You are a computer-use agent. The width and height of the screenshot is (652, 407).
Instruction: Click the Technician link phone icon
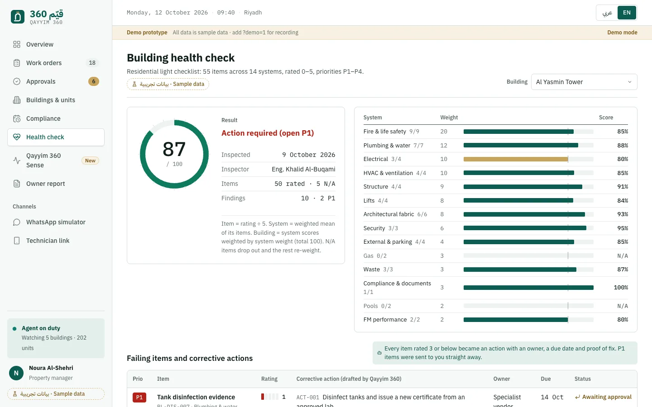click(17, 241)
